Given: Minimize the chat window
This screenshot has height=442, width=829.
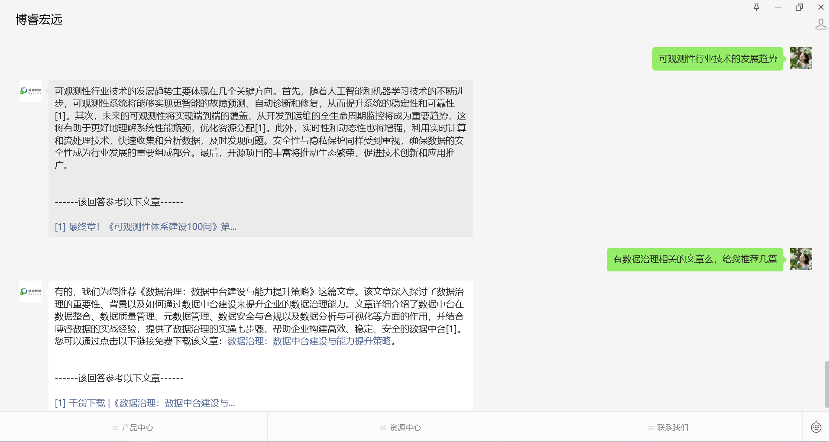Looking at the screenshot, I should (x=778, y=7).
